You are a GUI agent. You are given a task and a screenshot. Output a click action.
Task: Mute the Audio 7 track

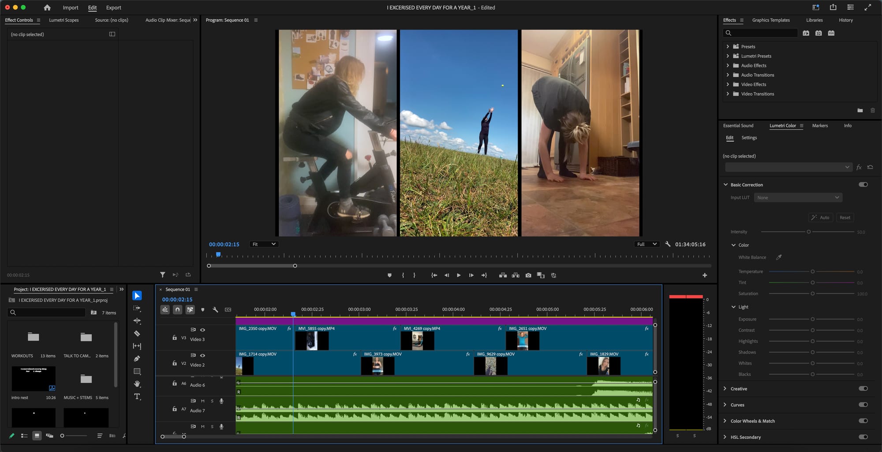click(202, 401)
